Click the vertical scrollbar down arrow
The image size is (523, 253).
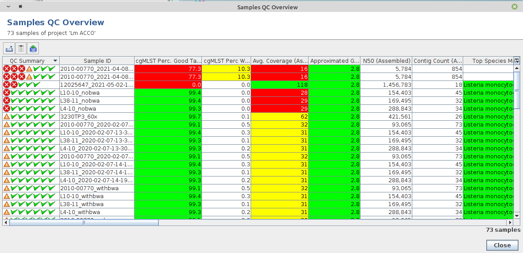click(516, 216)
